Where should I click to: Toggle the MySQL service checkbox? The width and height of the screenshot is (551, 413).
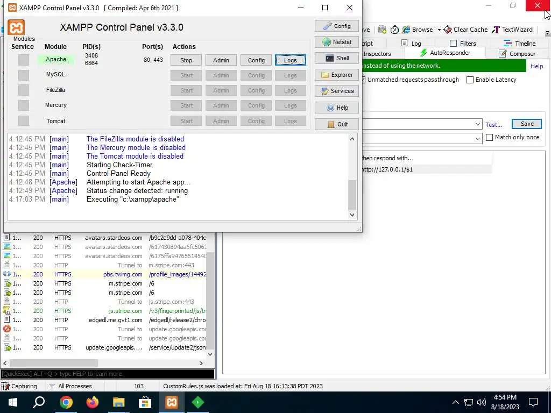24,75
